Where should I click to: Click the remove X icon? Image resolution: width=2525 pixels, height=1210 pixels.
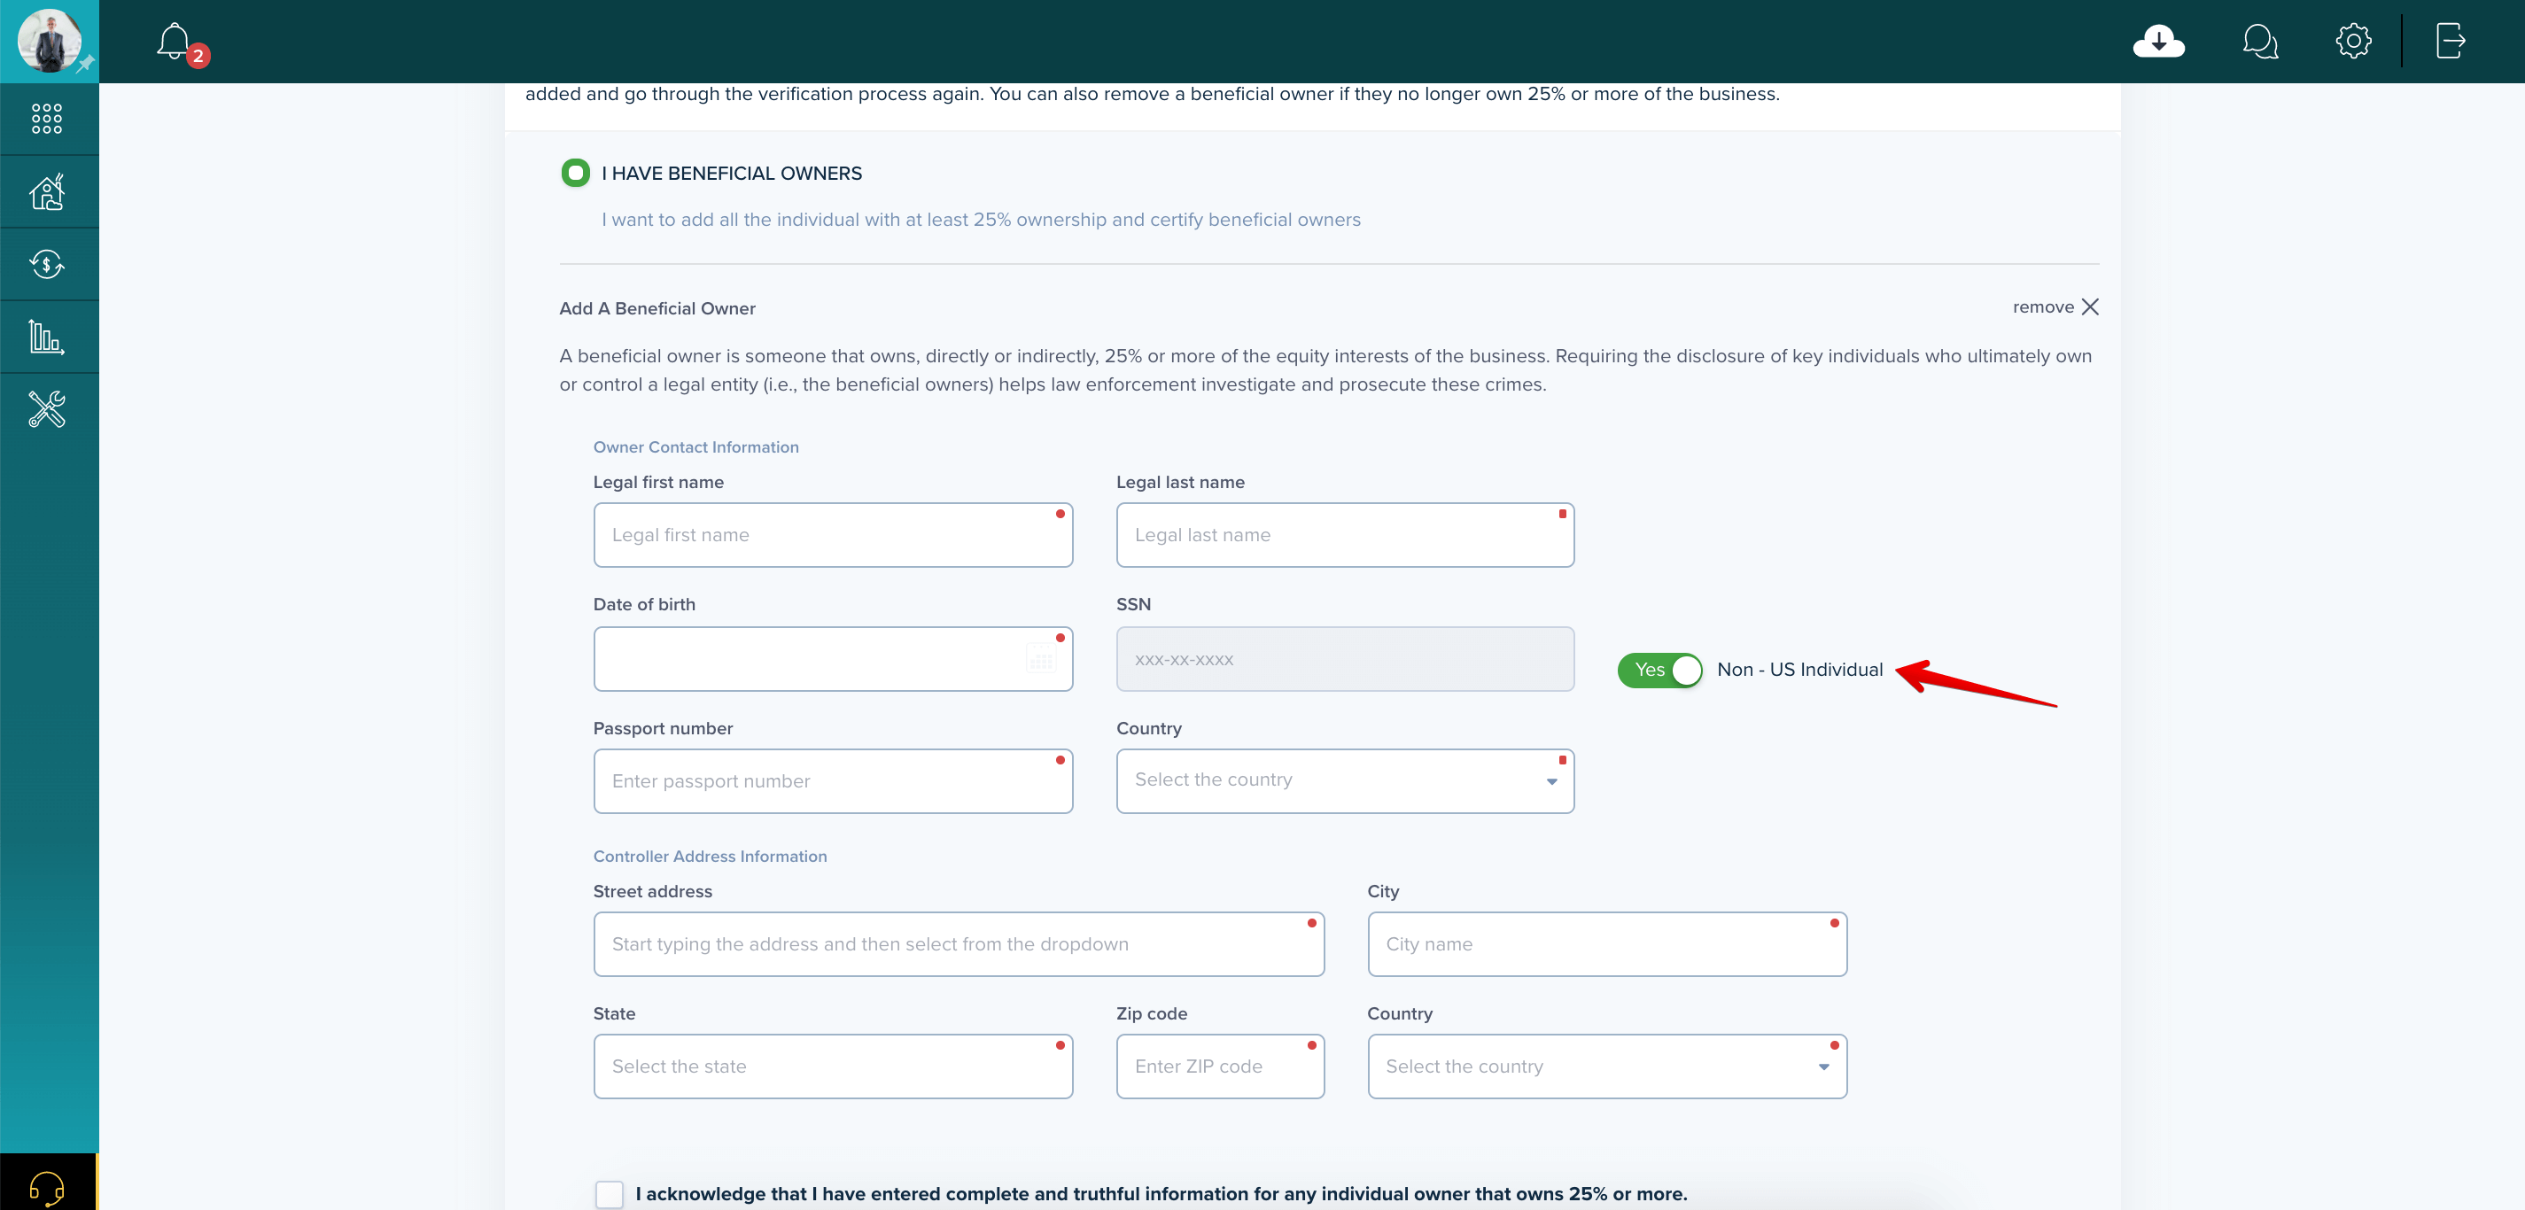[2090, 306]
